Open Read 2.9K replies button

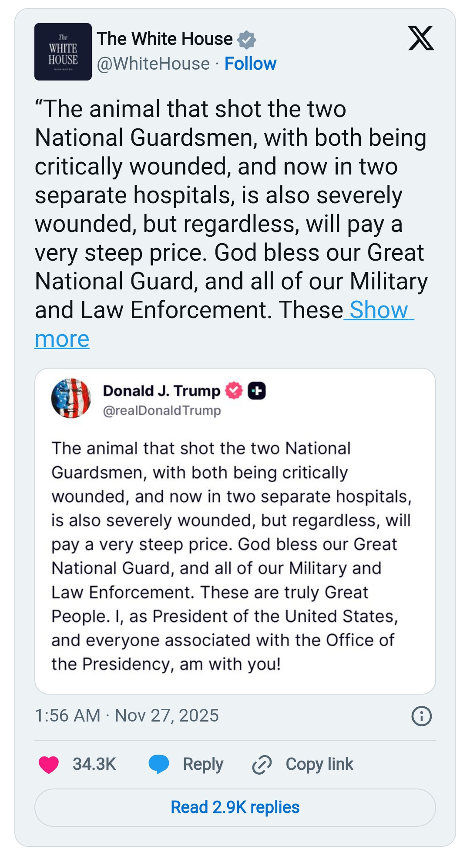pyautogui.click(x=235, y=807)
